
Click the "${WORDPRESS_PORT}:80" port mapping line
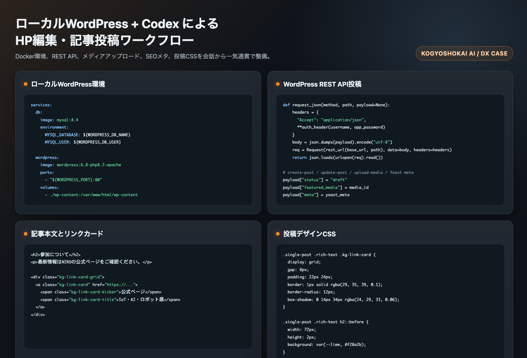pyautogui.click(x=74, y=180)
